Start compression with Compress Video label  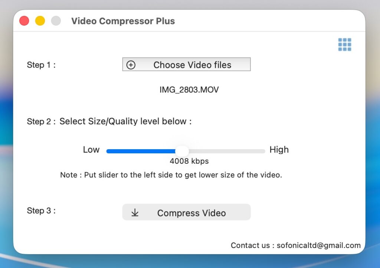191,213
